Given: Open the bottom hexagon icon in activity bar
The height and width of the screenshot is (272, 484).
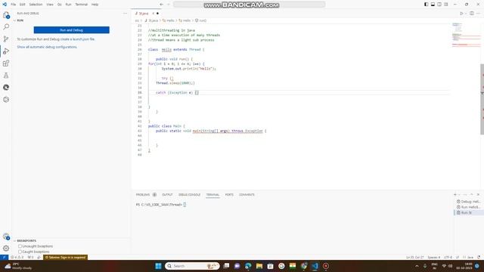Looking at the screenshot, I should point(6,100).
